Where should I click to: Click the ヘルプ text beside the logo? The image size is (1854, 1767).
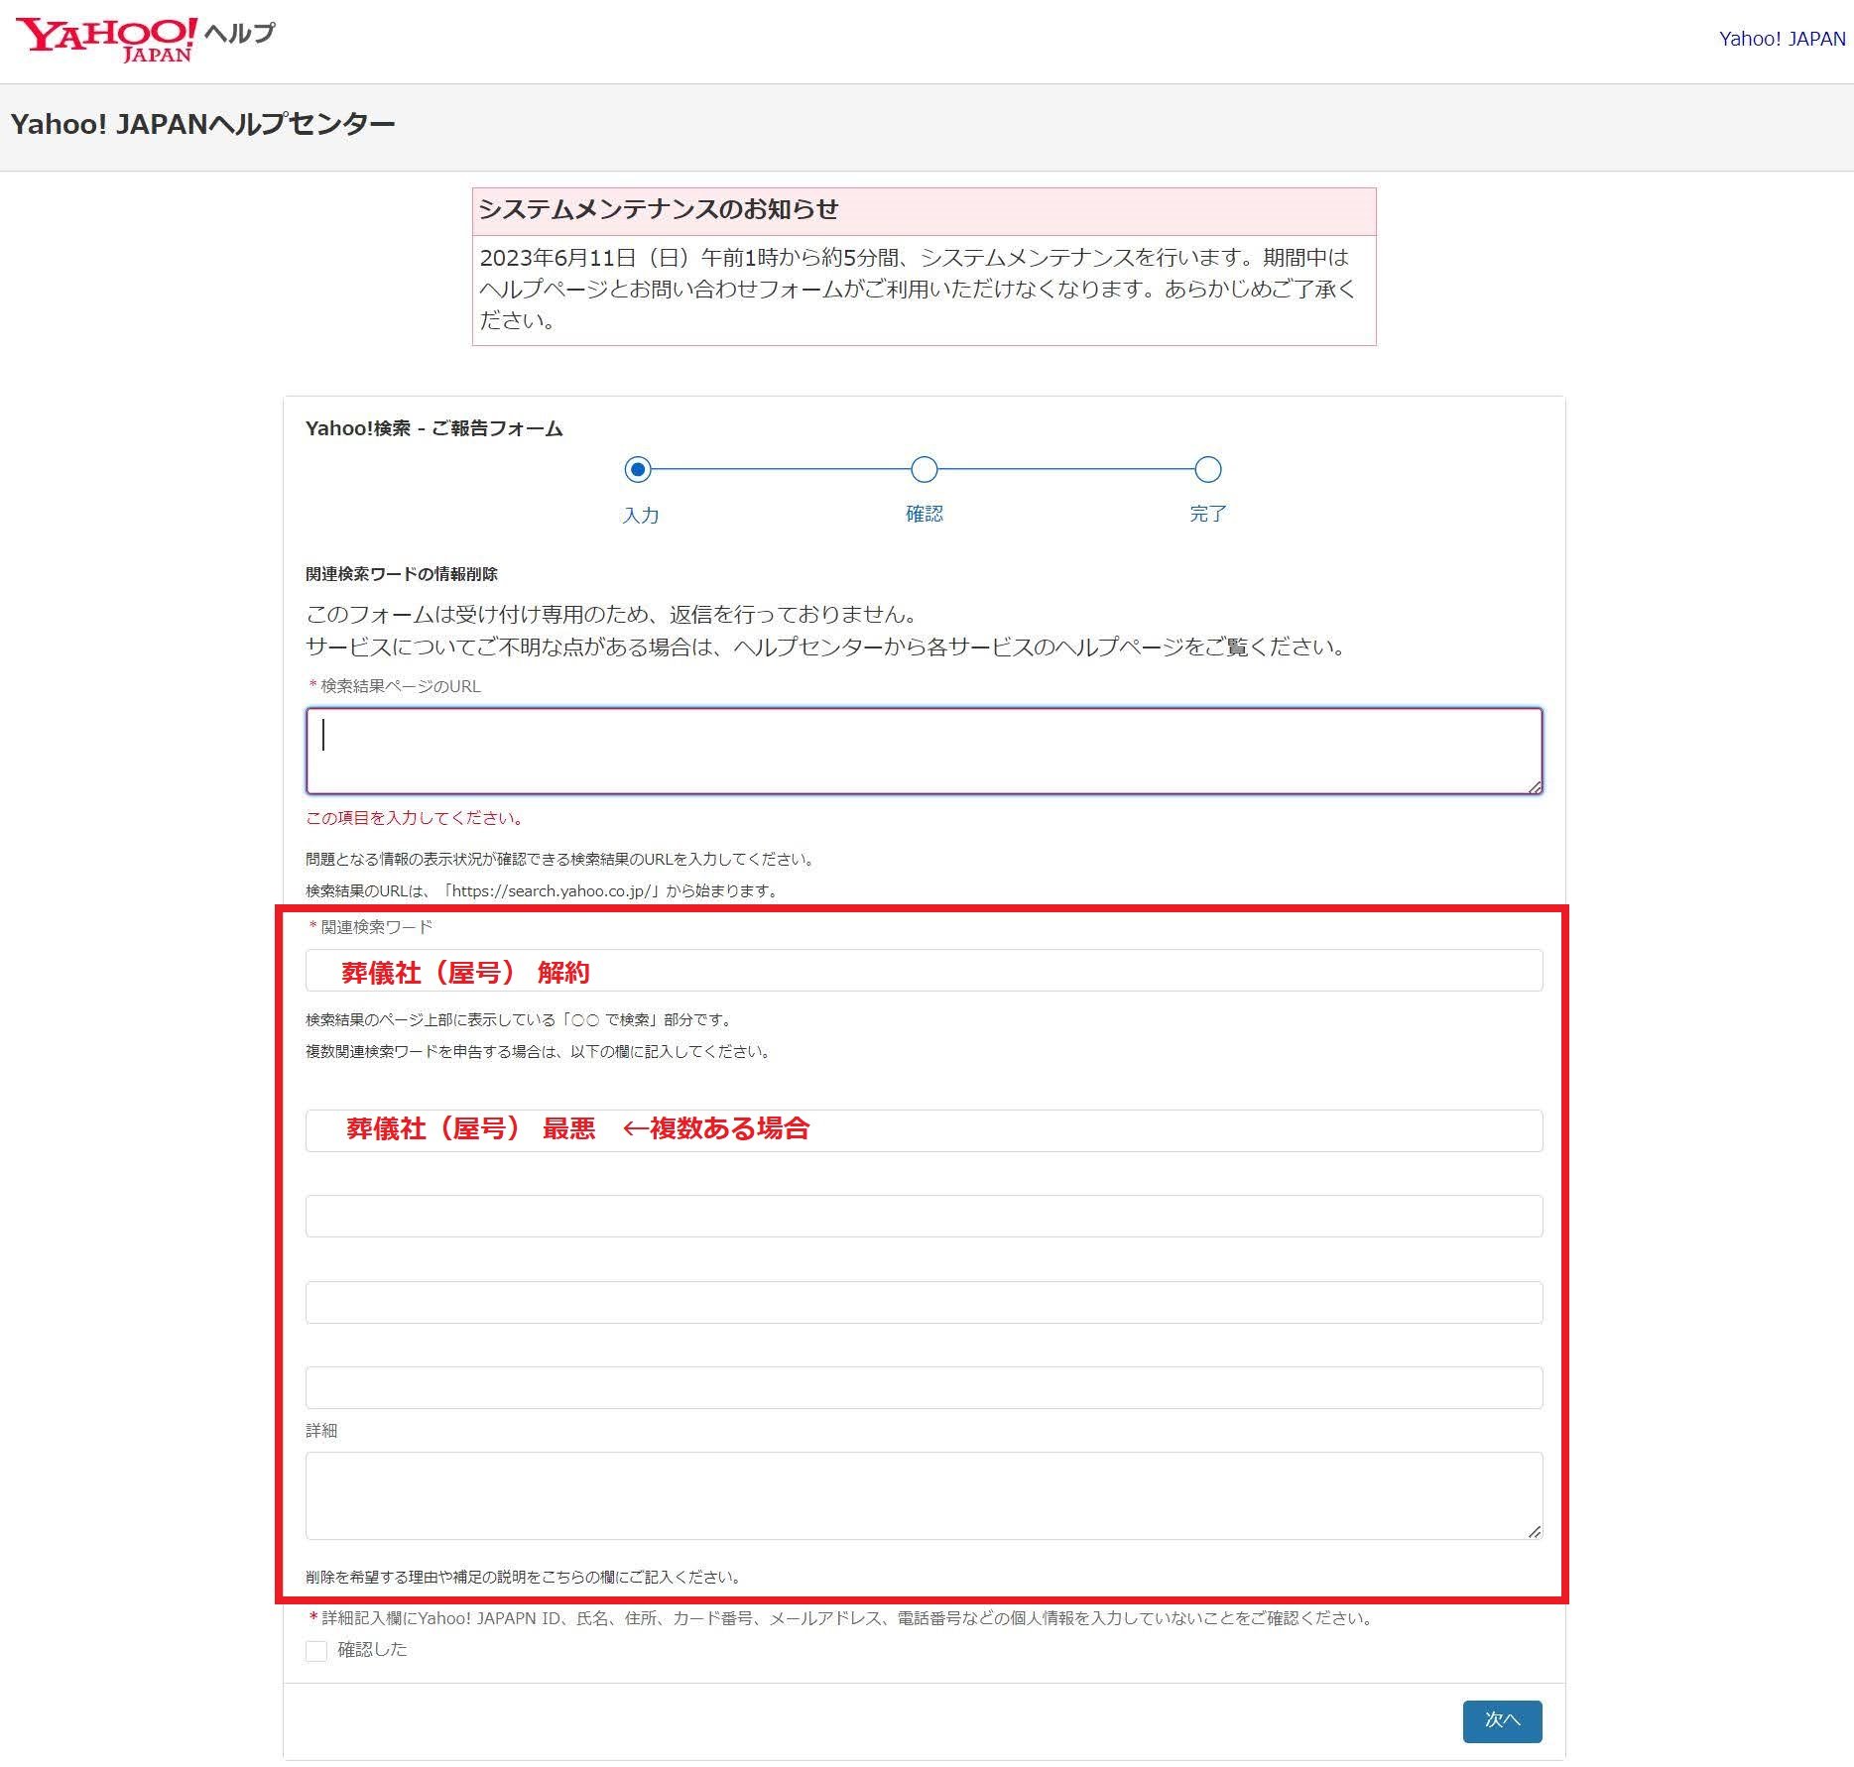click(x=239, y=34)
